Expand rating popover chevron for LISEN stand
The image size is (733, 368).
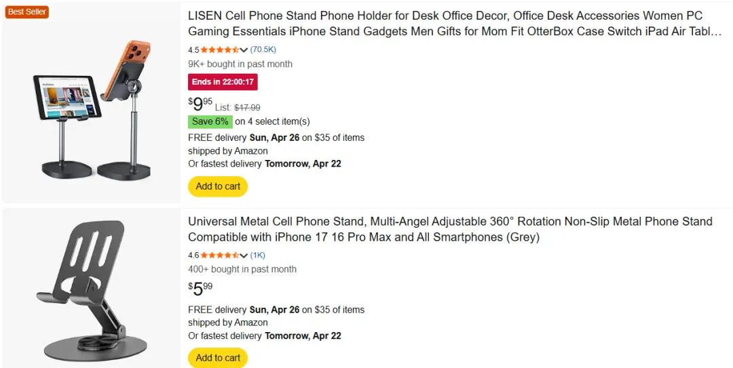[244, 50]
